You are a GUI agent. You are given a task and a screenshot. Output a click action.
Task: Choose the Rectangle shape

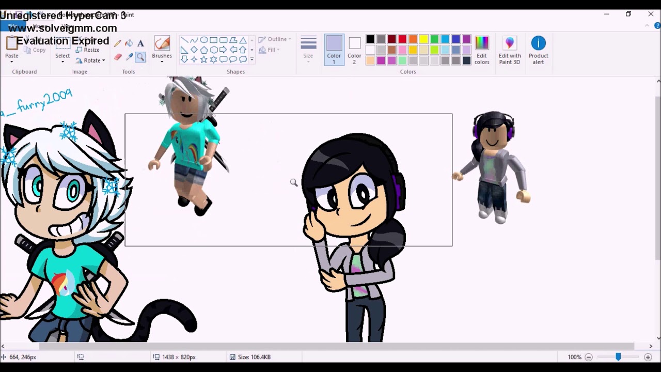click(213, 40)
